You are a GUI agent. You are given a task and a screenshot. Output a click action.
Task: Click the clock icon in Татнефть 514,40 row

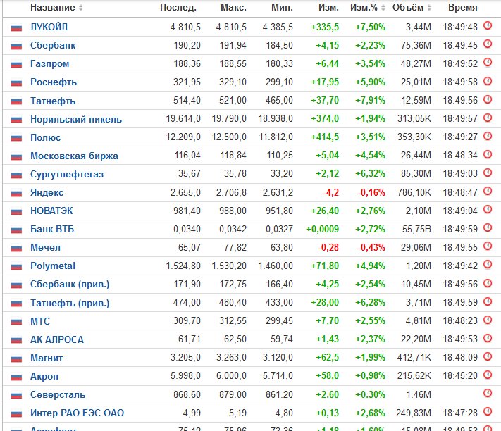pyautogui.click(x=488, y=99)
